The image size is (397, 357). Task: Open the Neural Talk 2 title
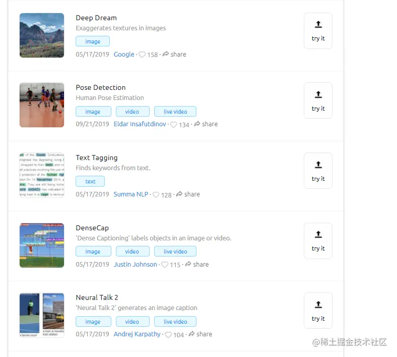pyautogui.click(x=97, y=297)
